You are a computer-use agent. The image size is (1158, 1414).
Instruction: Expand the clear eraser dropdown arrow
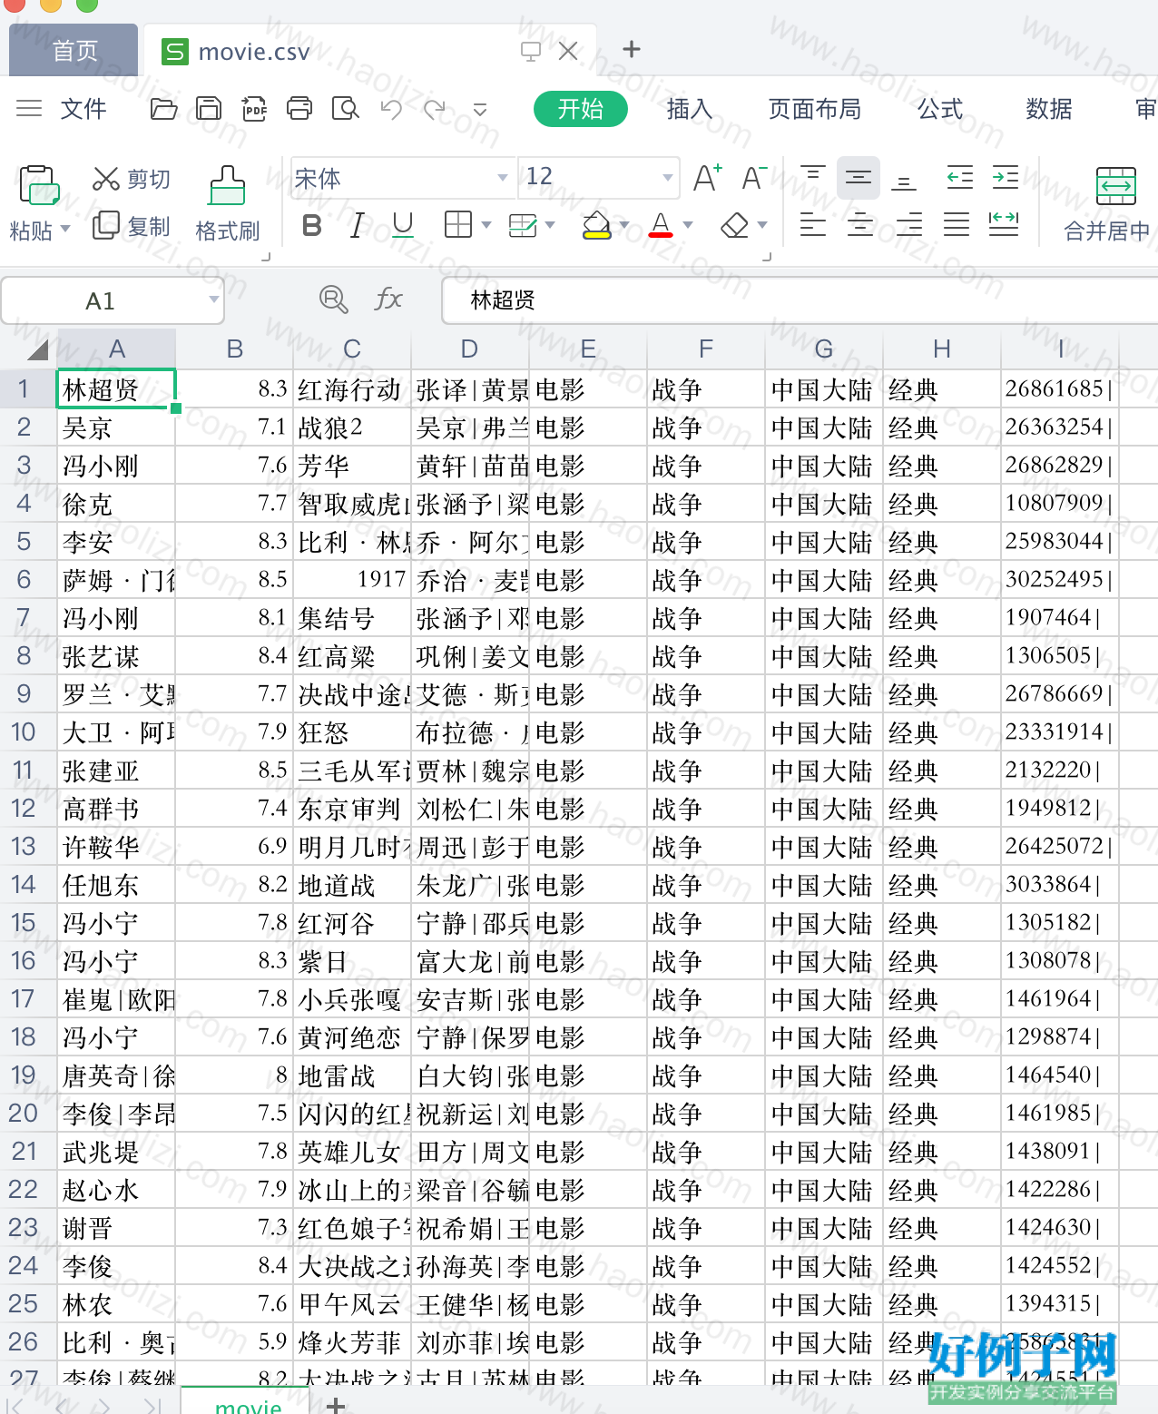761,224
